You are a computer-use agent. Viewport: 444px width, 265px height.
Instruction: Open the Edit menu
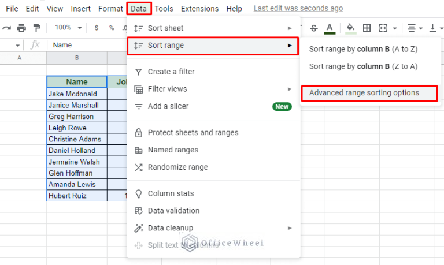click(32, 9)
